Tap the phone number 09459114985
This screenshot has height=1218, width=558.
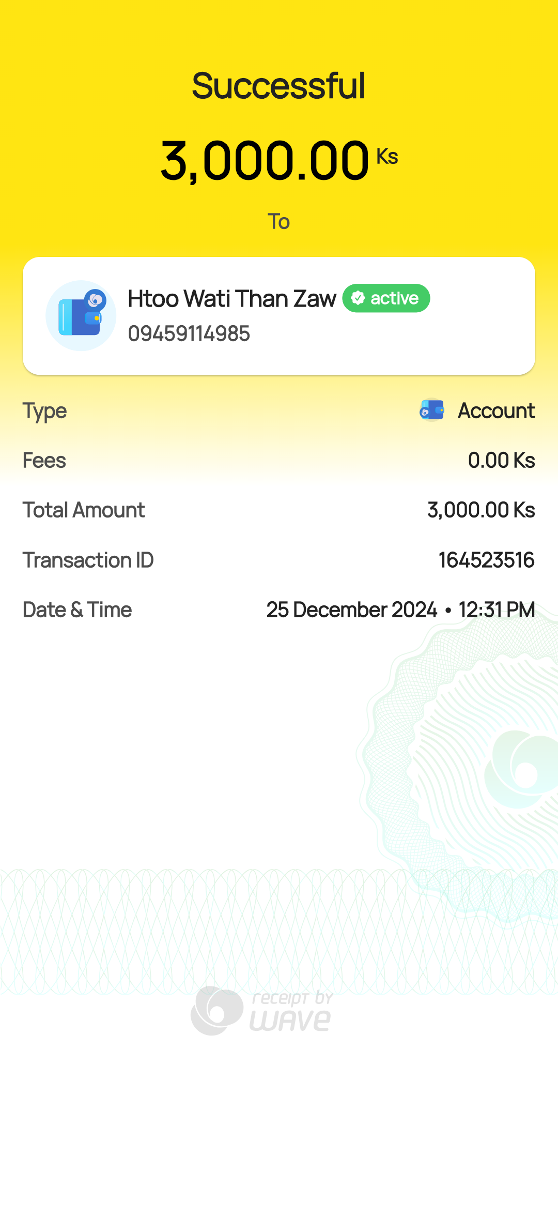coord(189,333)
